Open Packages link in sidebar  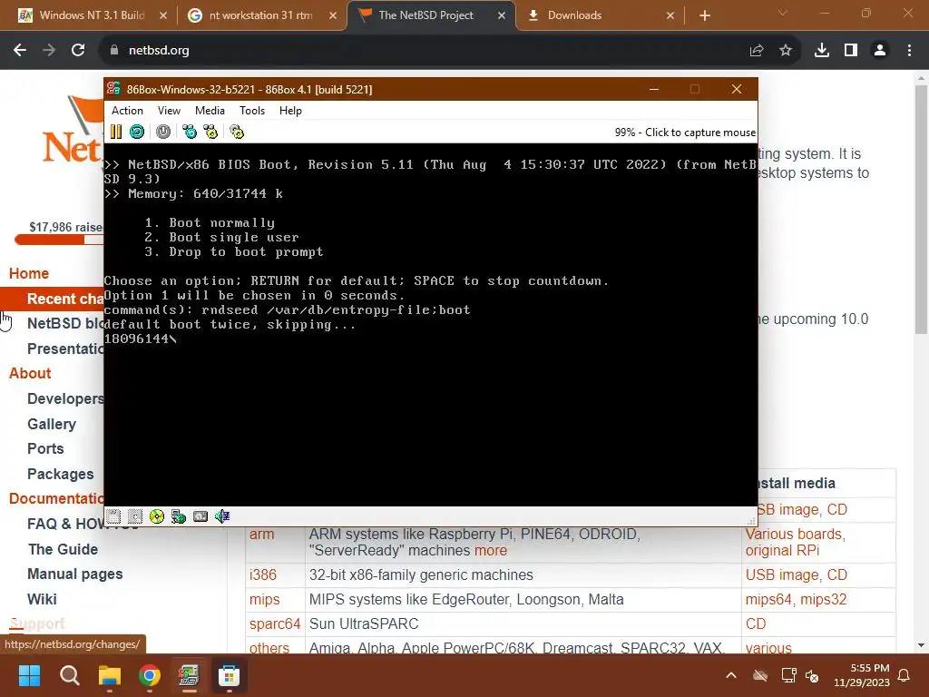pos(61,474)
